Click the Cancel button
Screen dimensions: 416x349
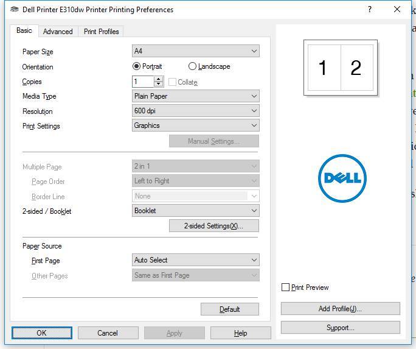[108, 333]
